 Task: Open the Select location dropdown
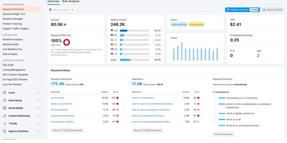tap(61, 10)
